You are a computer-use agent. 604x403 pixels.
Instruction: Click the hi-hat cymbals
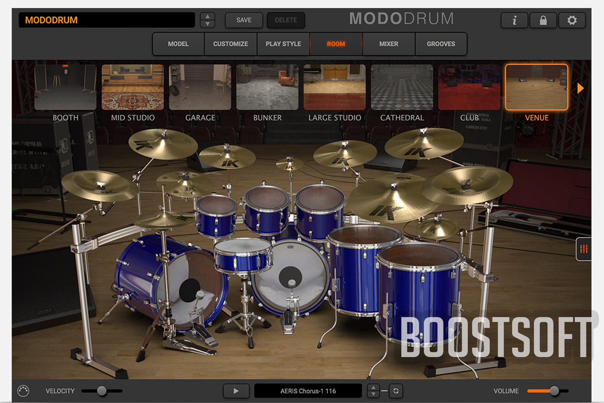(164, 221)
